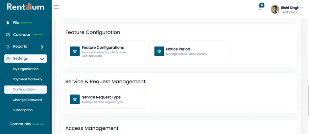Select Payment Gateway menu item

click(27, 79)
